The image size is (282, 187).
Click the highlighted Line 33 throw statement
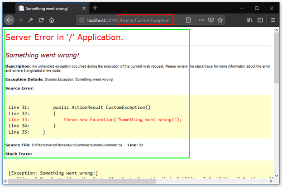[x=122, y=119]
